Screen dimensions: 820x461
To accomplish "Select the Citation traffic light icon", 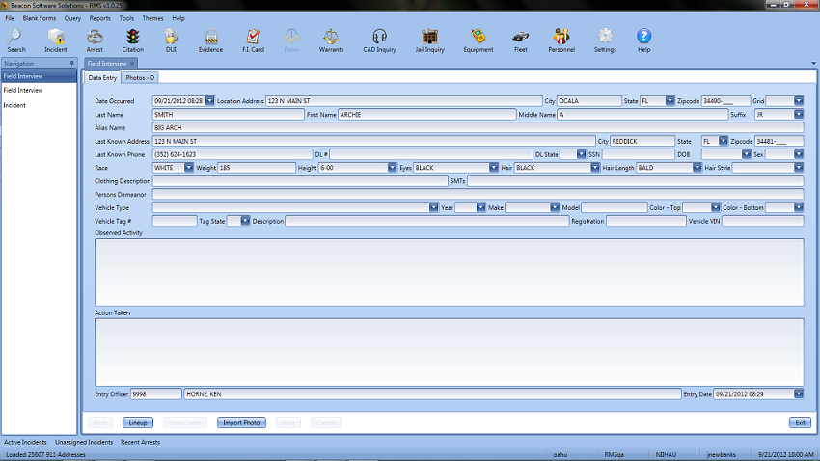I will (x=133, y=38).
